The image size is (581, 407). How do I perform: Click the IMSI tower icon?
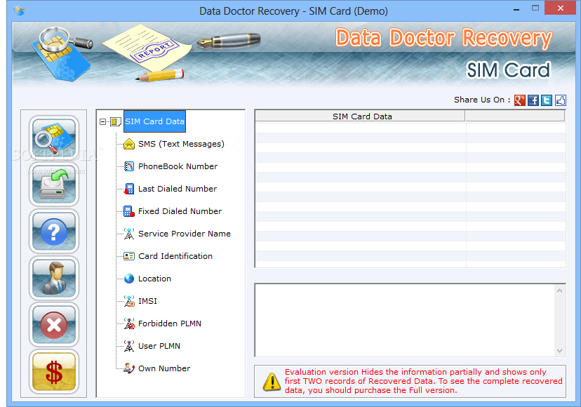[129, 301]
